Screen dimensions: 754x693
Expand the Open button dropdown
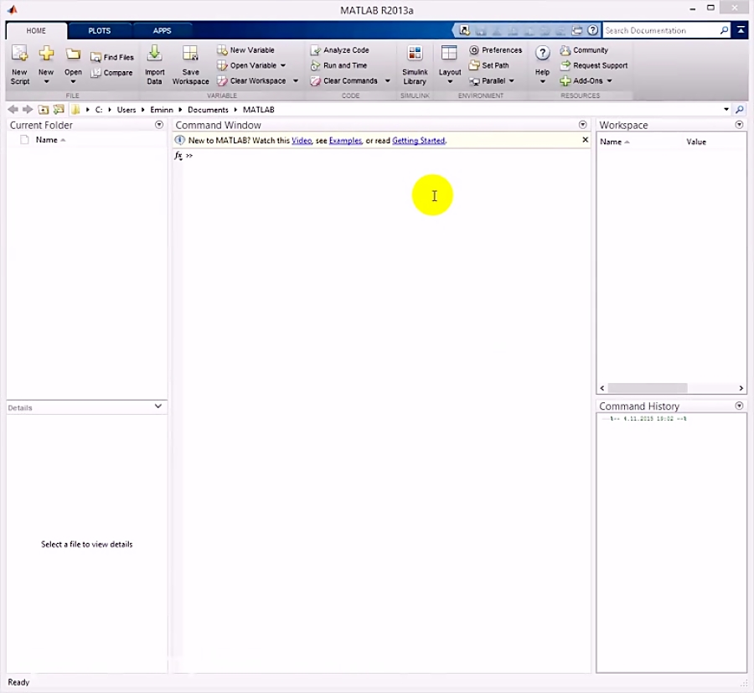click(73, 81)
